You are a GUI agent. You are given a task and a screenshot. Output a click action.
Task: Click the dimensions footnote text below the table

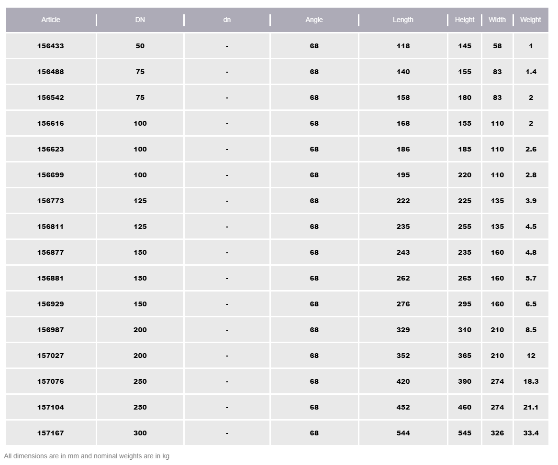pyautogui.click(x=87, y=456)
